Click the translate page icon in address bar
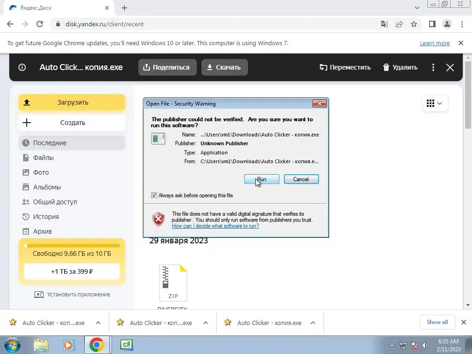This screenshot has width=472, height=354. pyautogui.click(x=384, y=24)
